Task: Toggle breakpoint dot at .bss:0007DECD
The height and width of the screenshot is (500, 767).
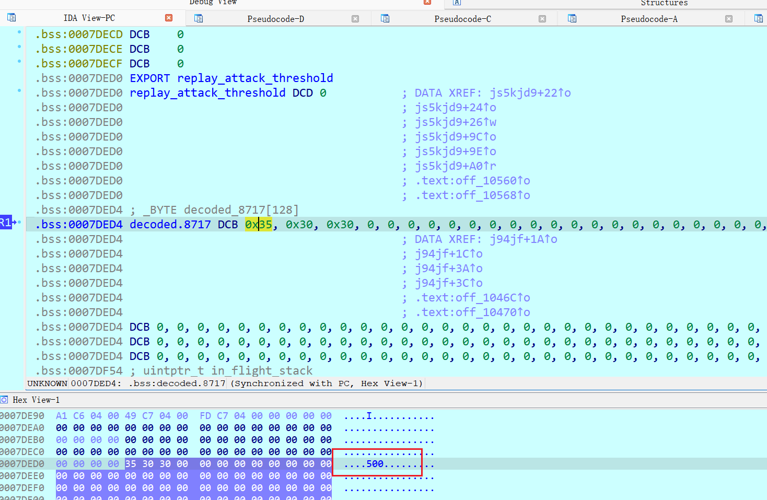Action: pos(19,32)
